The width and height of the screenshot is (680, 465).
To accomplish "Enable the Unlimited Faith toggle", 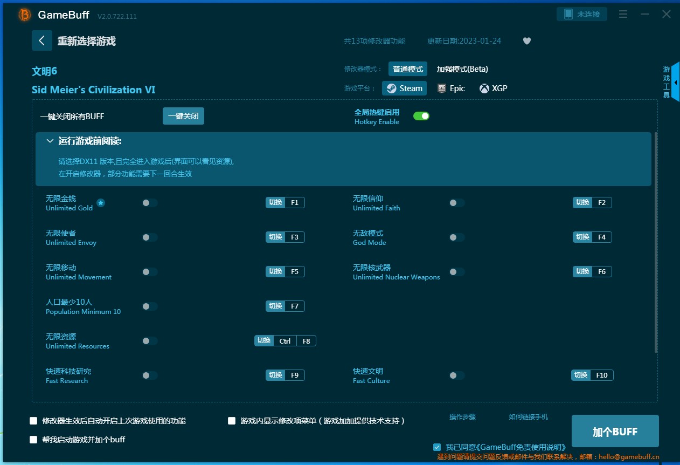I will click(457, 203).
